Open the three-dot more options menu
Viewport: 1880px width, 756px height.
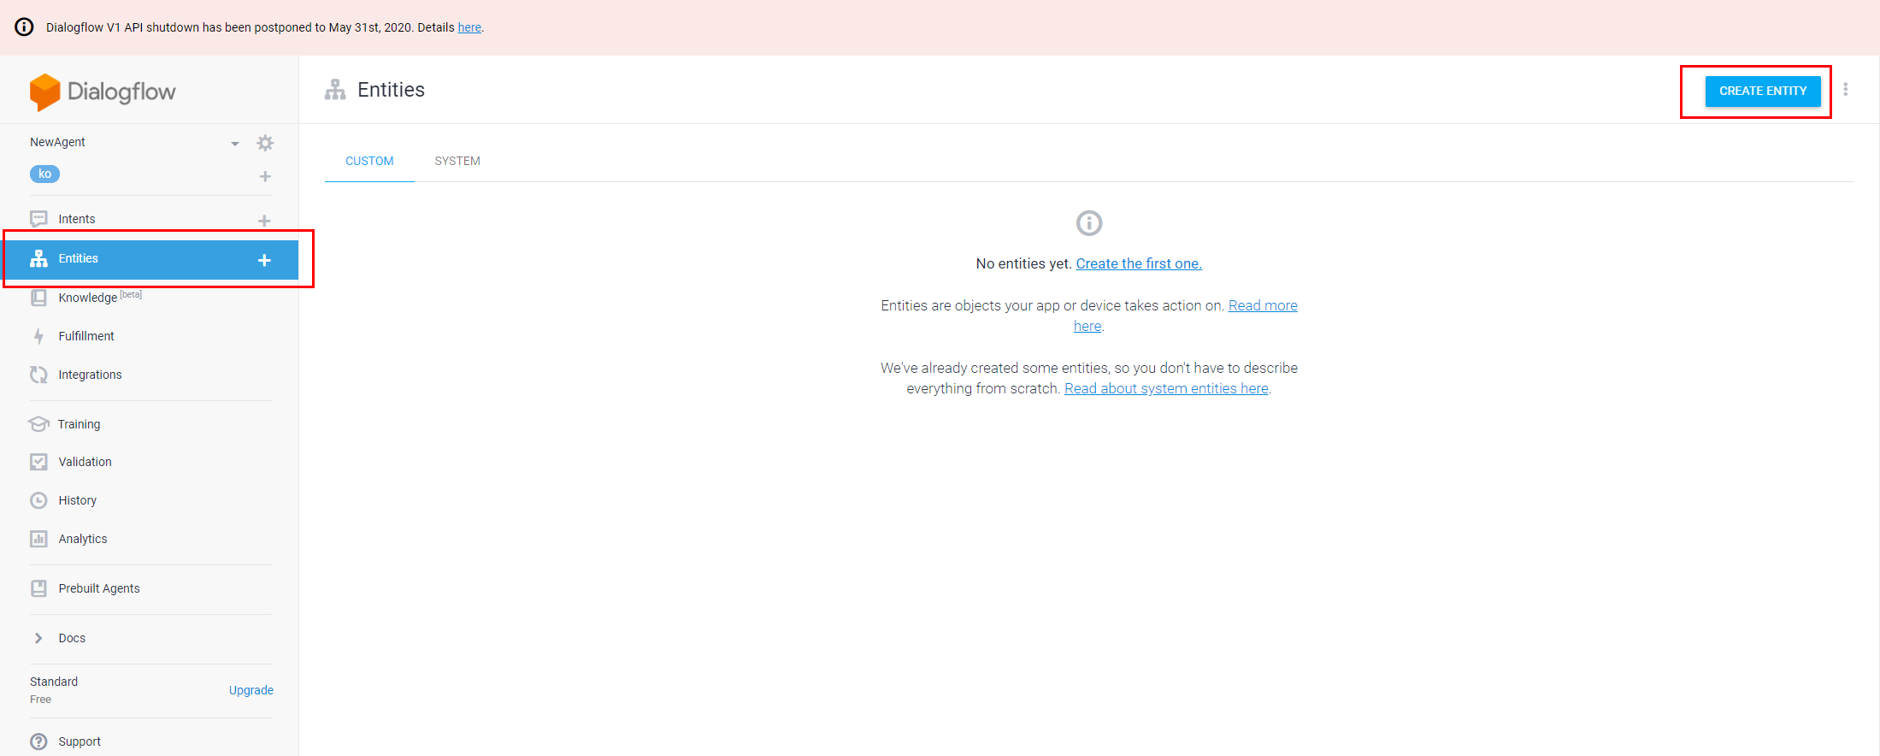tap(1846, 90)
